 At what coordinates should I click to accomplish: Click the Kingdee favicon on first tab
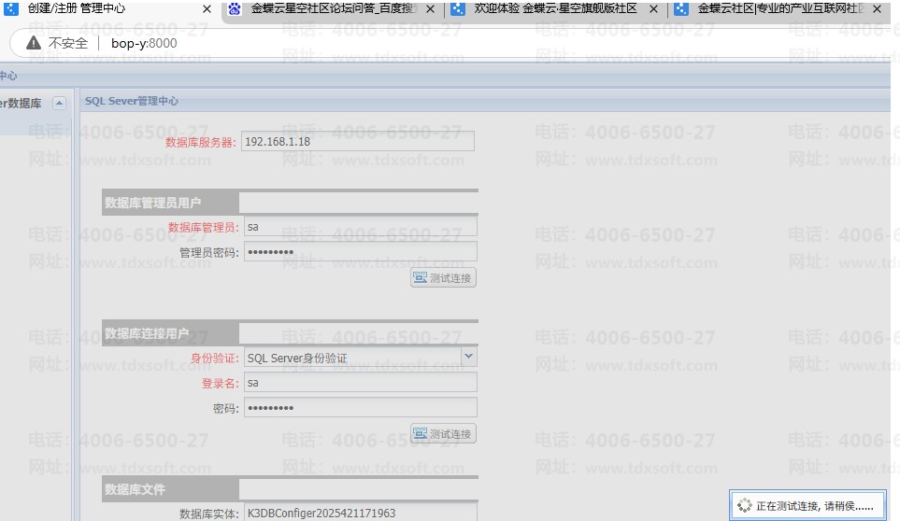[11, 8]
